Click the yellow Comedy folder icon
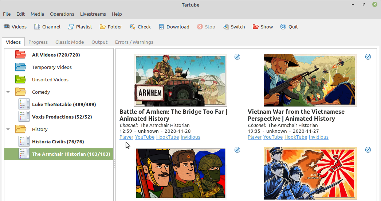The image size is (381, 201). 20,92
